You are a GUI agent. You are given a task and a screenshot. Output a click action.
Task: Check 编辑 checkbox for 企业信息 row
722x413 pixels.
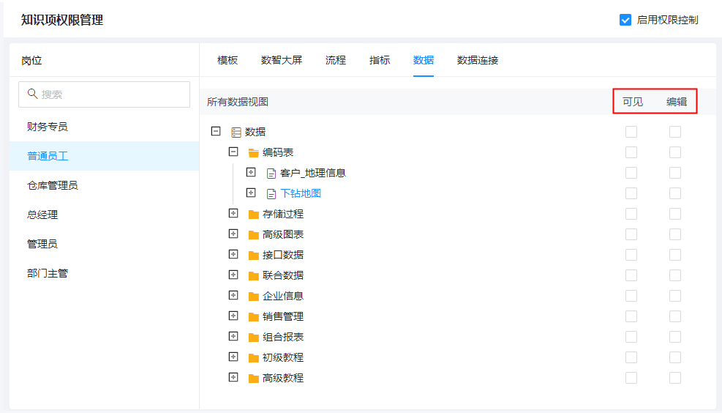675,296
